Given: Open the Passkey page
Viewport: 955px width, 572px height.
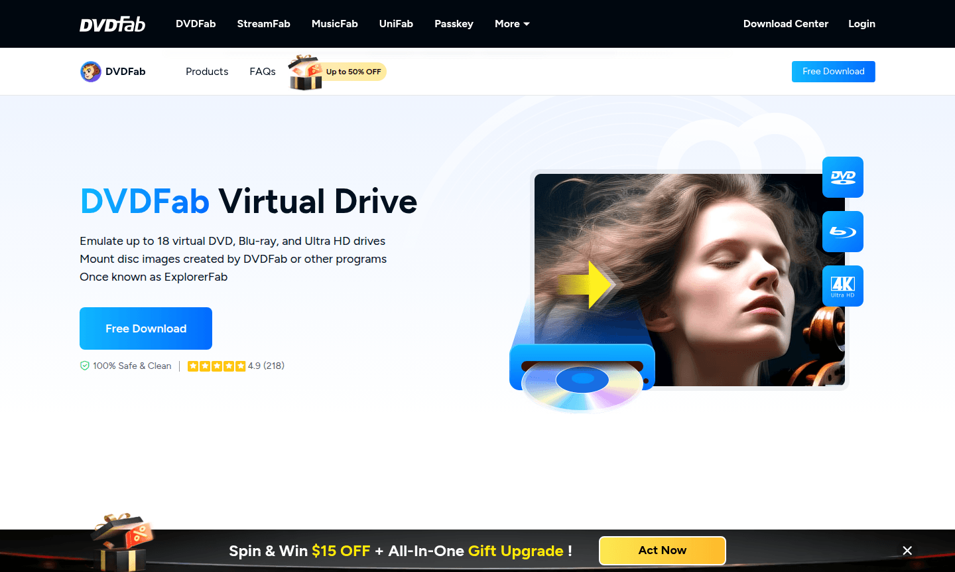Looking at the screenshot, I should click(x=454, y=24).
